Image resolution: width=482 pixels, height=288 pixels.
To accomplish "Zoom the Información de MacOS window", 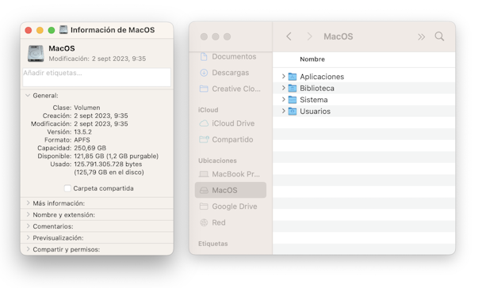I will pyautogui.click(x=52, y=30).
